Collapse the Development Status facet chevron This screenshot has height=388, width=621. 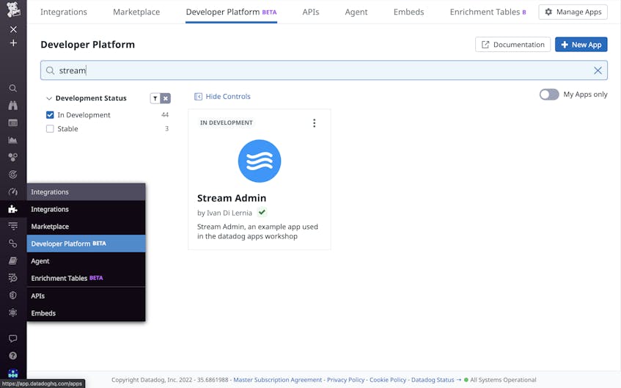49,98
